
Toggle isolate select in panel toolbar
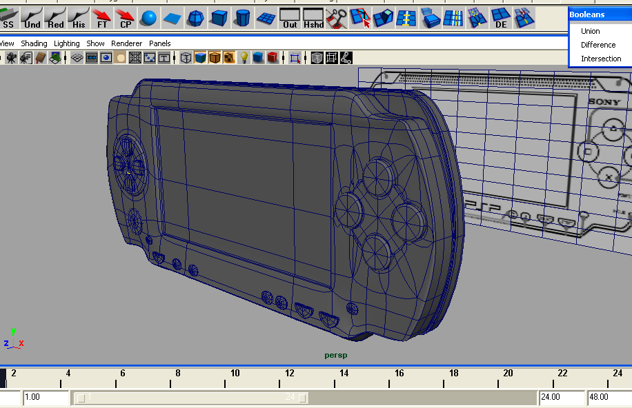[x=295, y=58]
